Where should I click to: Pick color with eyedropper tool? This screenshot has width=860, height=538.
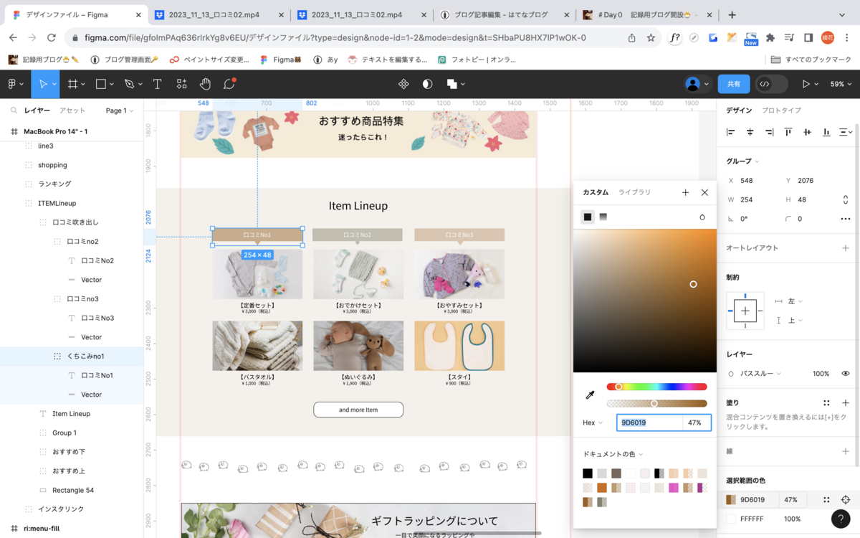(591, 395)
